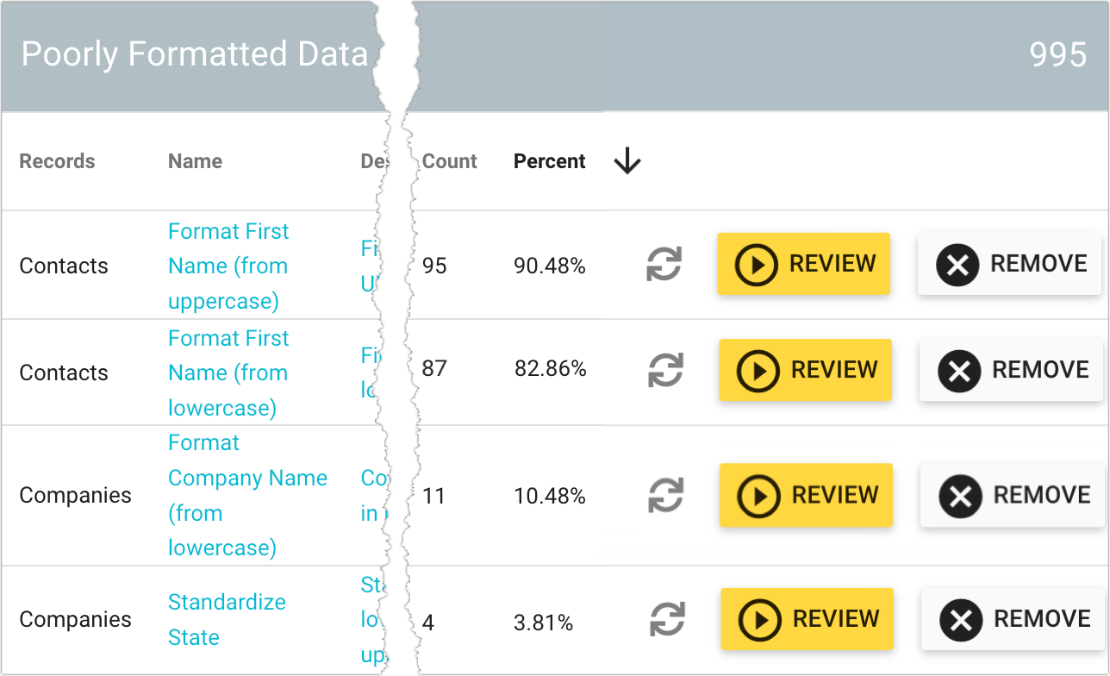Click the Percent column header

click(549, 161)
